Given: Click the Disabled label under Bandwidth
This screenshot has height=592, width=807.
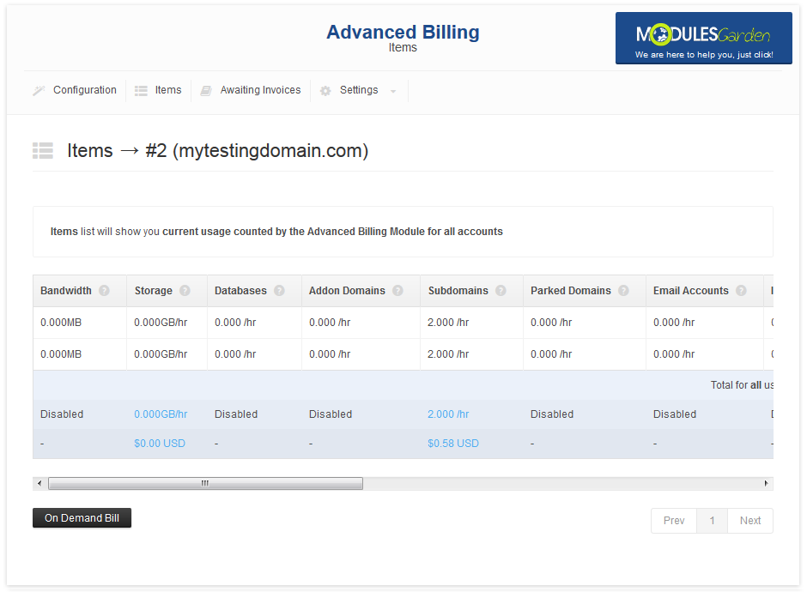Looking at the screenshot, I should click(62, 414).
